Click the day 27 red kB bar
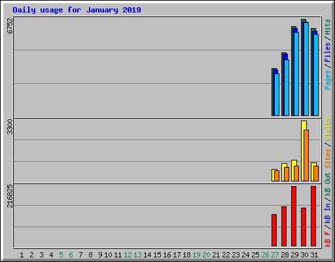Screen dimensions: 335x262 click(x=274, y=230)
